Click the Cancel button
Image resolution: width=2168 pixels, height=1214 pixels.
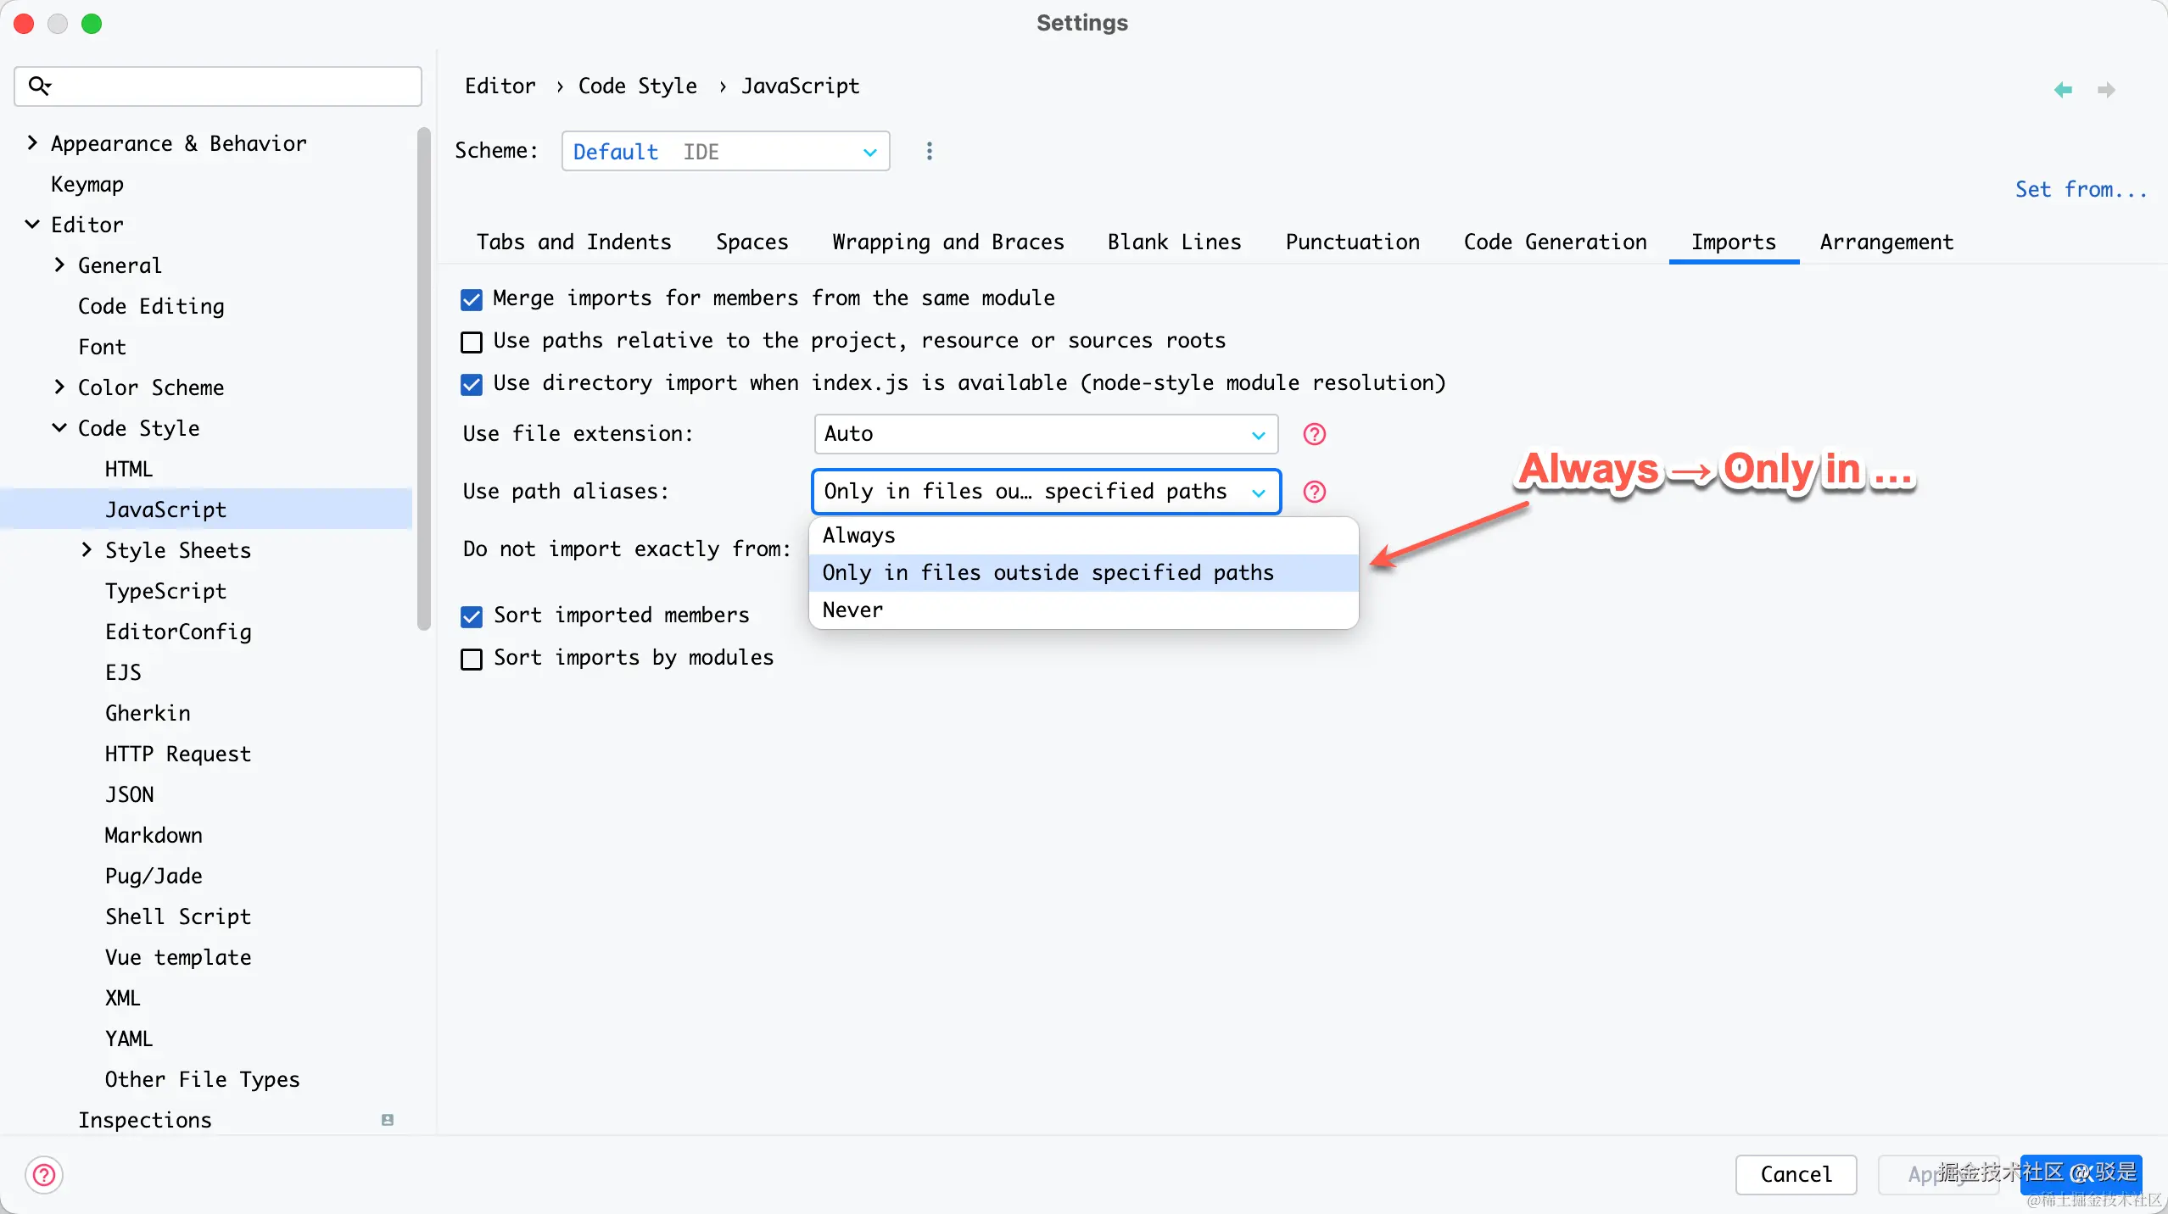click(x=1796, y=1174)
